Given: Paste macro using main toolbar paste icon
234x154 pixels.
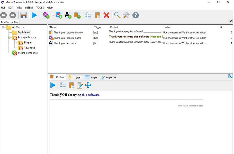Looking at the screenshot, I should [97, 15].
